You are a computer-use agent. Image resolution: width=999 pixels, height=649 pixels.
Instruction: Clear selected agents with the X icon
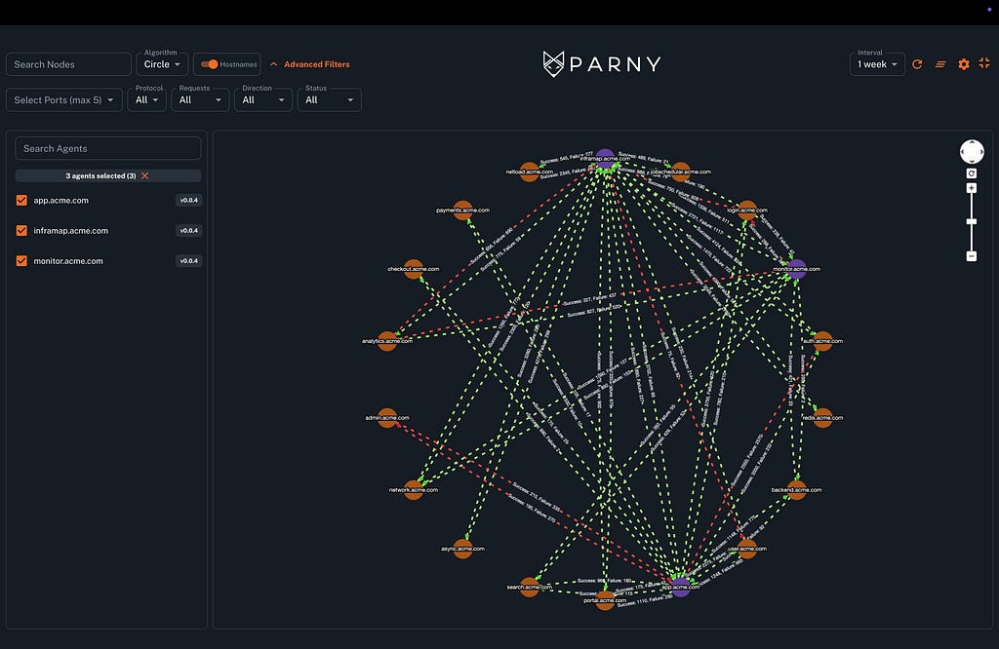pos(144,175)
